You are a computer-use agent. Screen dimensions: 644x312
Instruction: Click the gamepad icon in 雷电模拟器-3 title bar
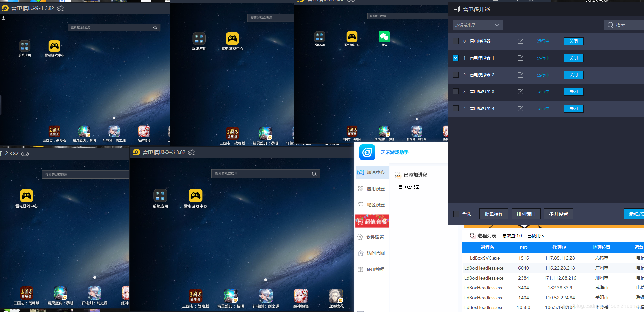coord(192,152)
